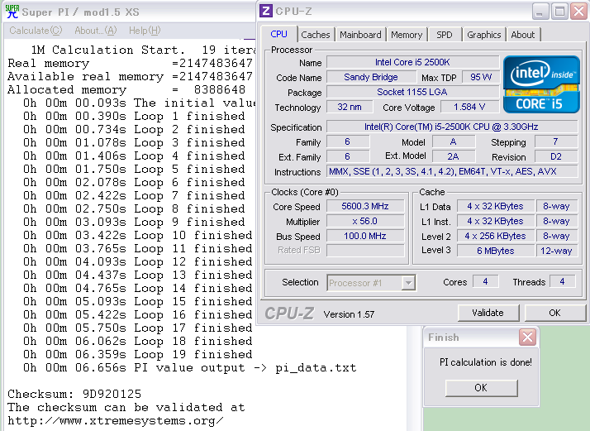Open the About menu in Super PI
Viewport: 590px width, 431px height.
point(96,31)
